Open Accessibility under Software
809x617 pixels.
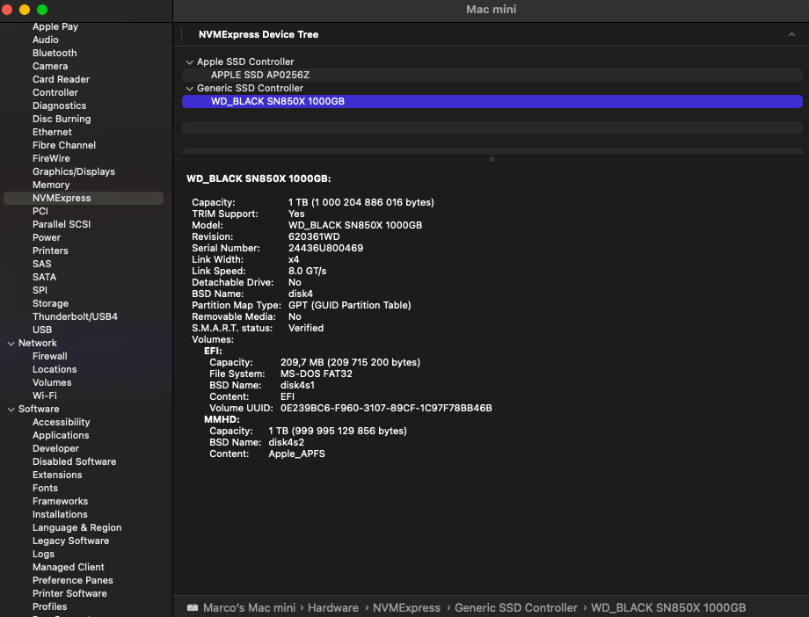61,422
